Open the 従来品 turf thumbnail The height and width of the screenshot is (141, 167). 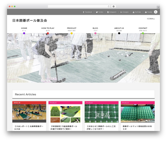tap(102, 113)
